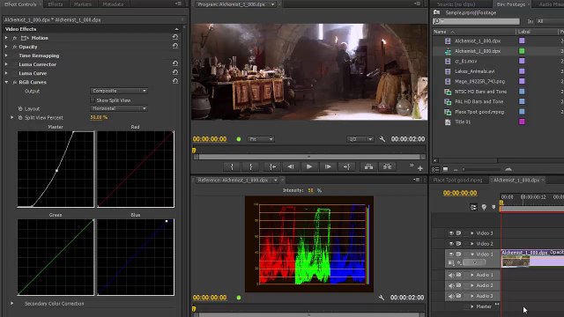Open the Layout dropdown set to Horizontal
The image size is (564, 317).
tap(119, 108)
